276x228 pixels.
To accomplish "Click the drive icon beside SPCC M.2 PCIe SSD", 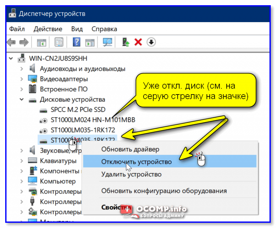I will [43, 111].
